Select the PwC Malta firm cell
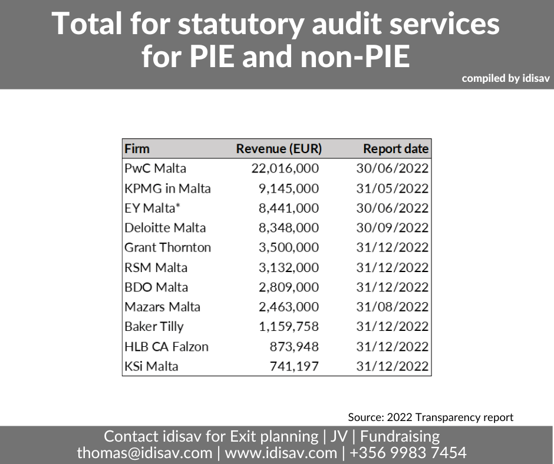This screenshot has height=464, width=554. [x=156, y=168]
